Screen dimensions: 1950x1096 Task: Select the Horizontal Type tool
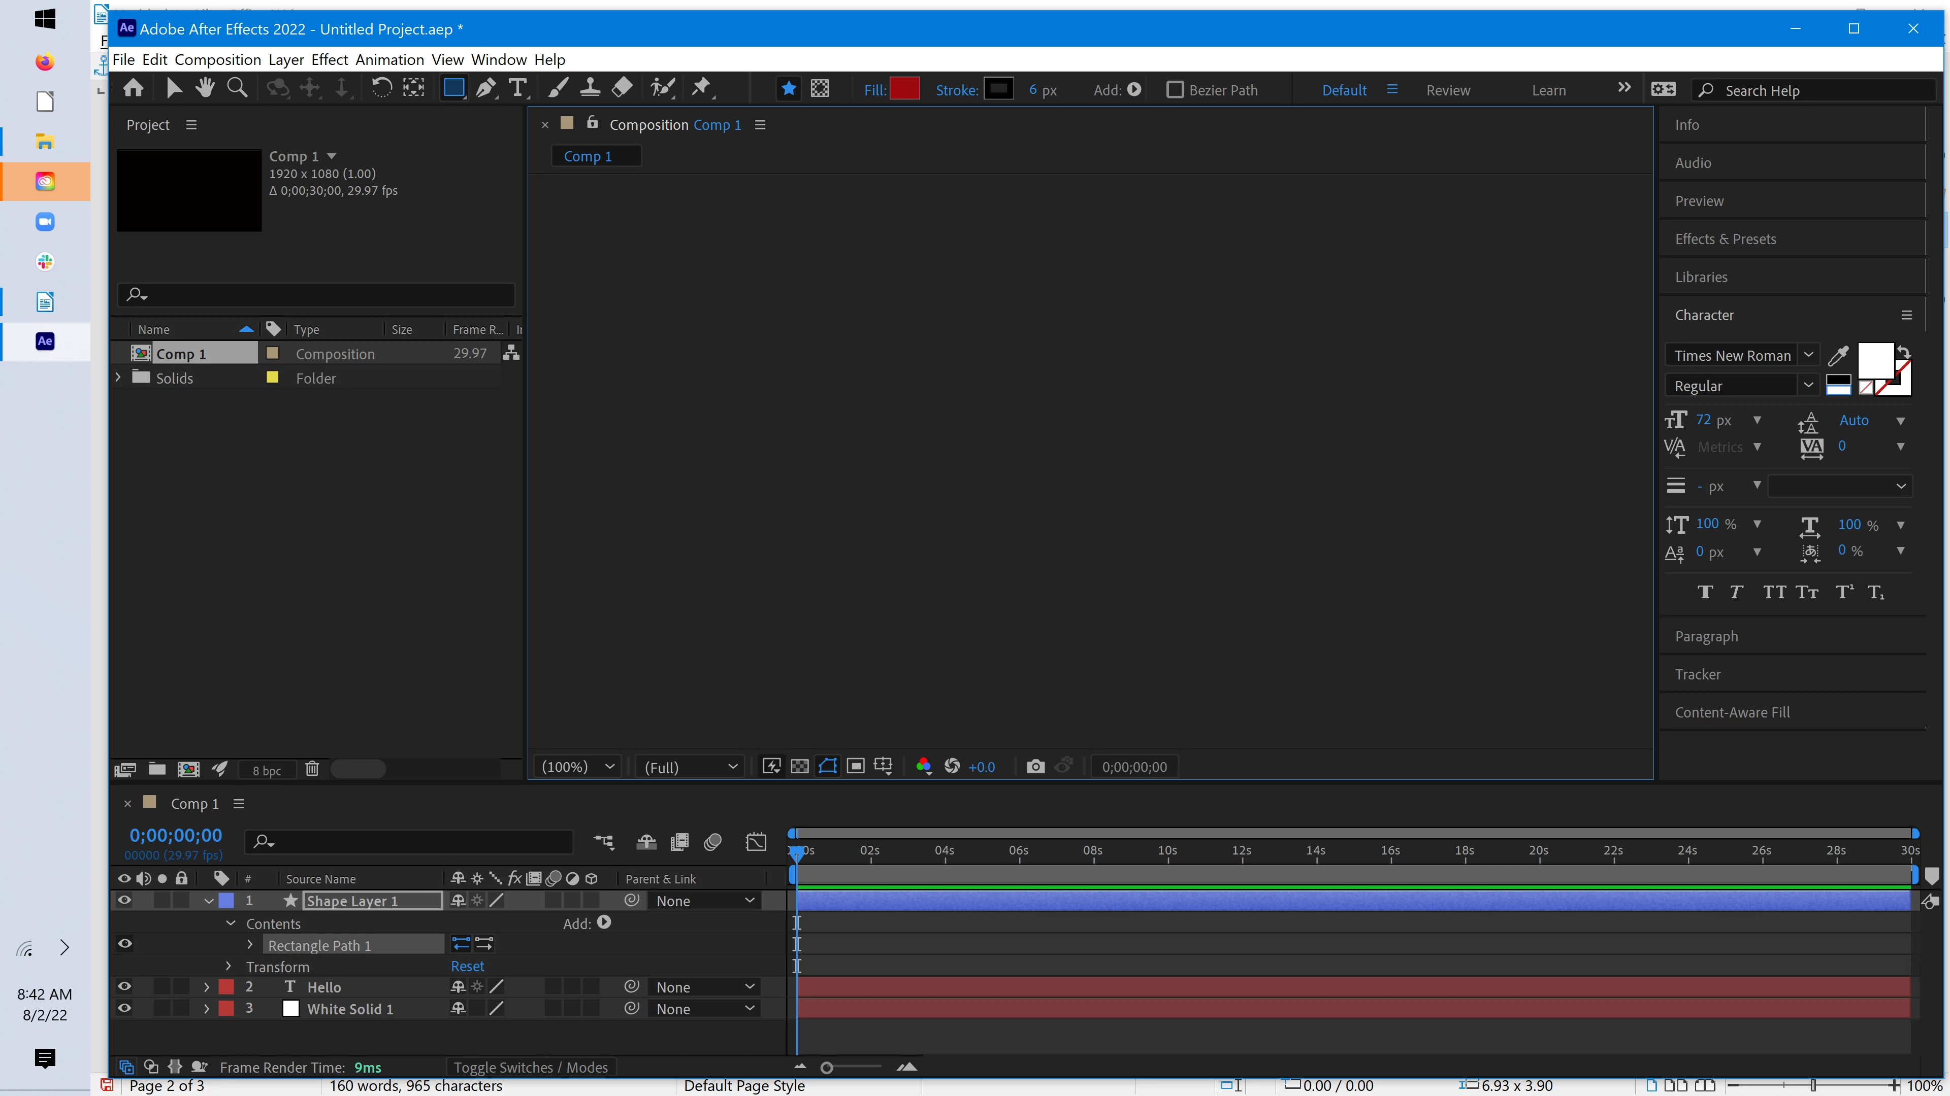(x=518, y=88)
